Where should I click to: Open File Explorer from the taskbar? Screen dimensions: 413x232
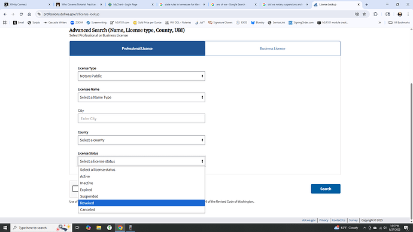pos(99,228)
